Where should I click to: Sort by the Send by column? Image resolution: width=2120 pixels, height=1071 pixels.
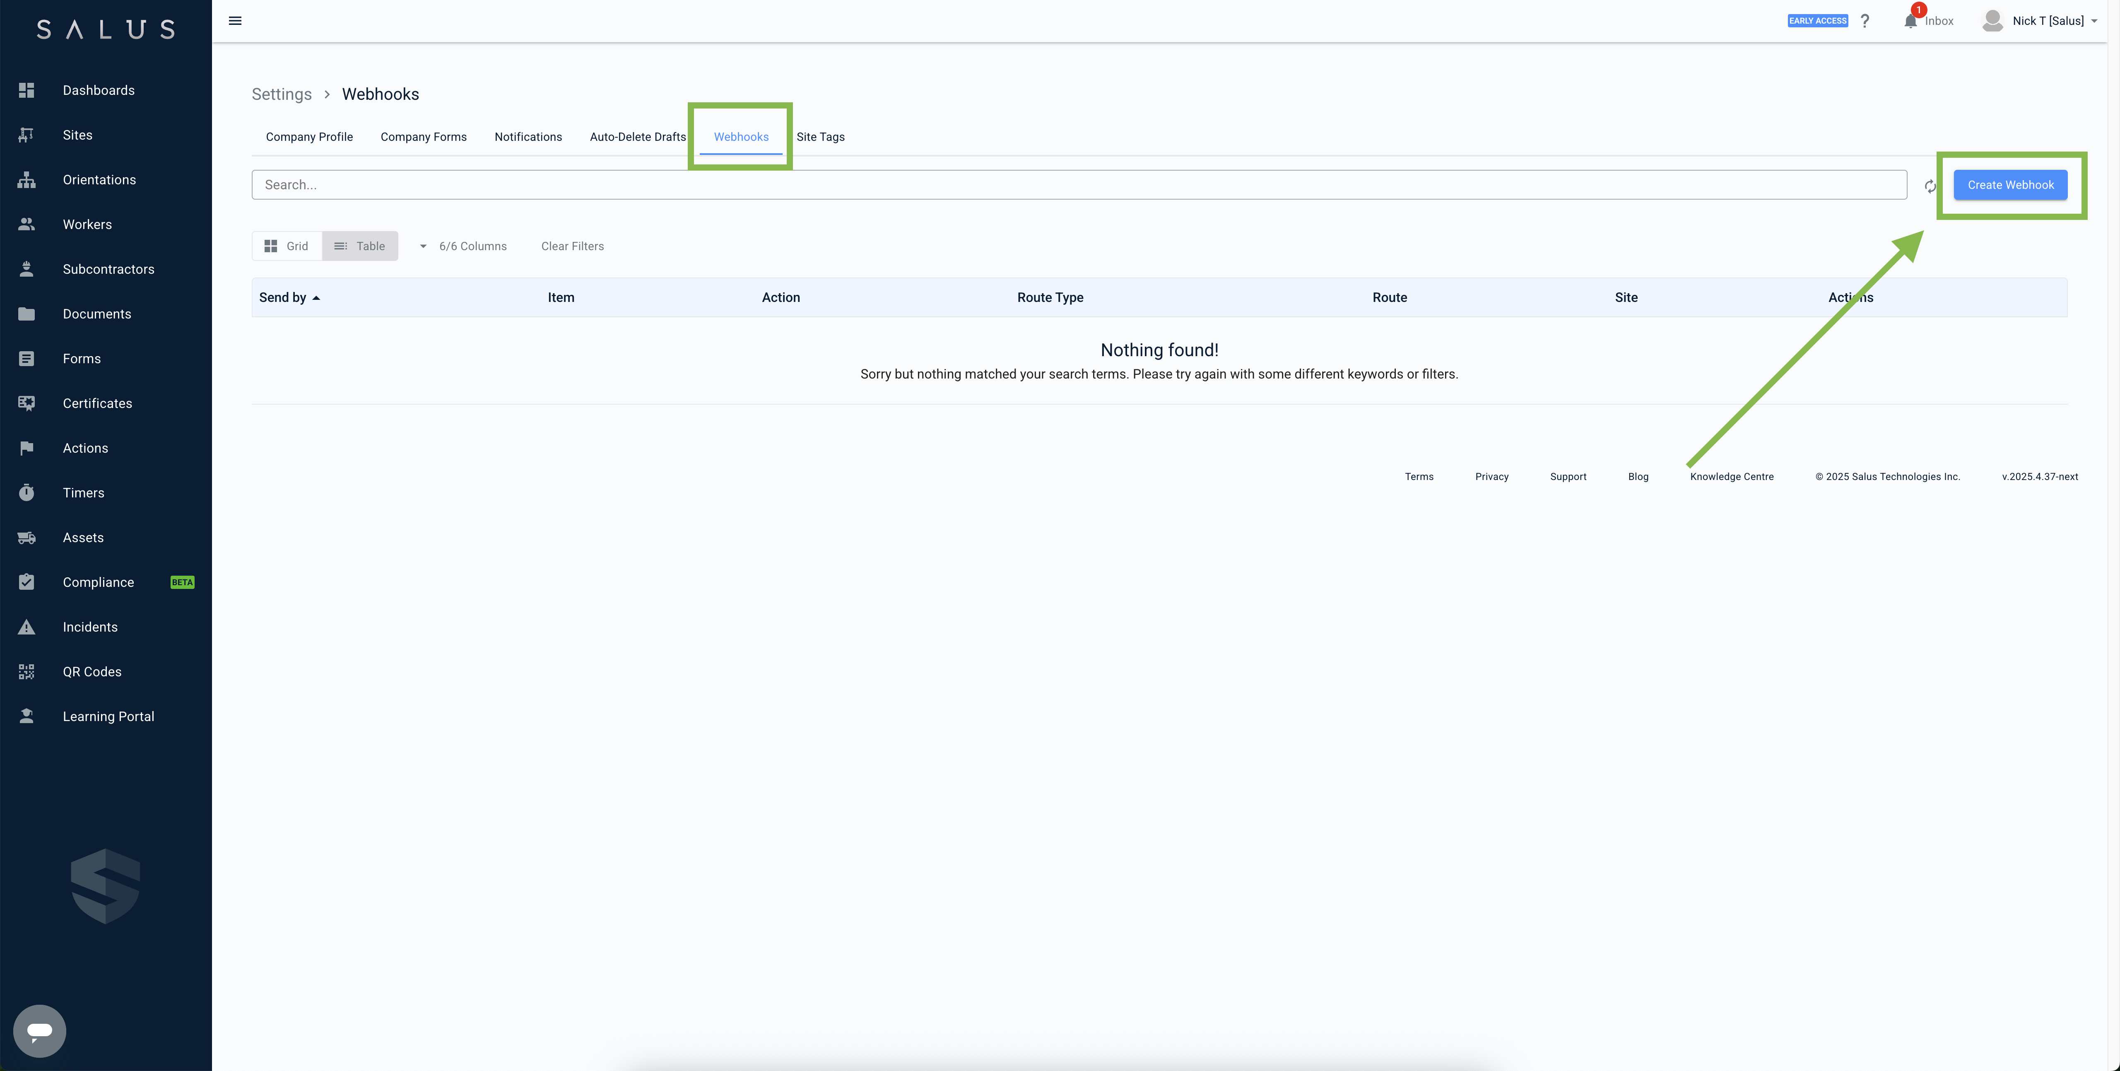(x=282, y=297)
